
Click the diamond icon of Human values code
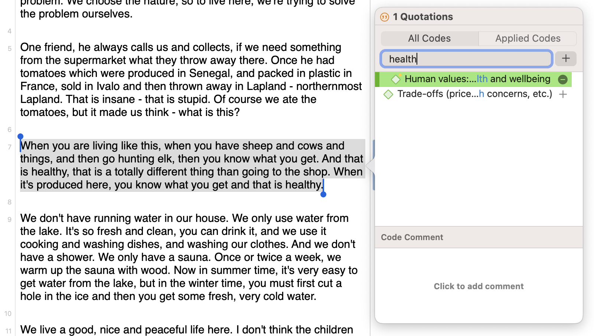pos(396,79)
